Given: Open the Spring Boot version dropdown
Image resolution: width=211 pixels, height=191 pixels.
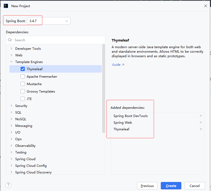Looking at the screenshot, I should (49, 21).
